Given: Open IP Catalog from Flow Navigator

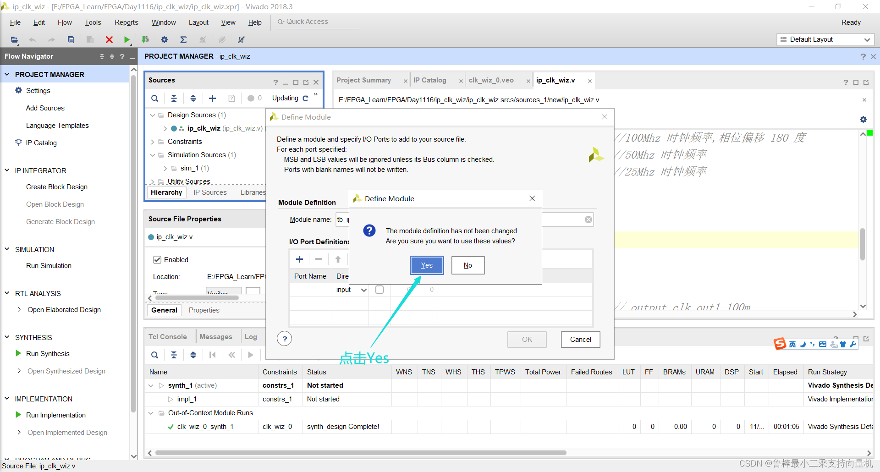Looking at the screenshot, I should coord(41,143).
